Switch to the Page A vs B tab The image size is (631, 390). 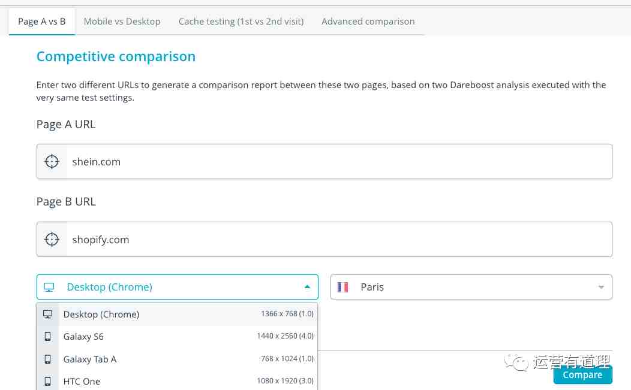(x=42, y=22)
